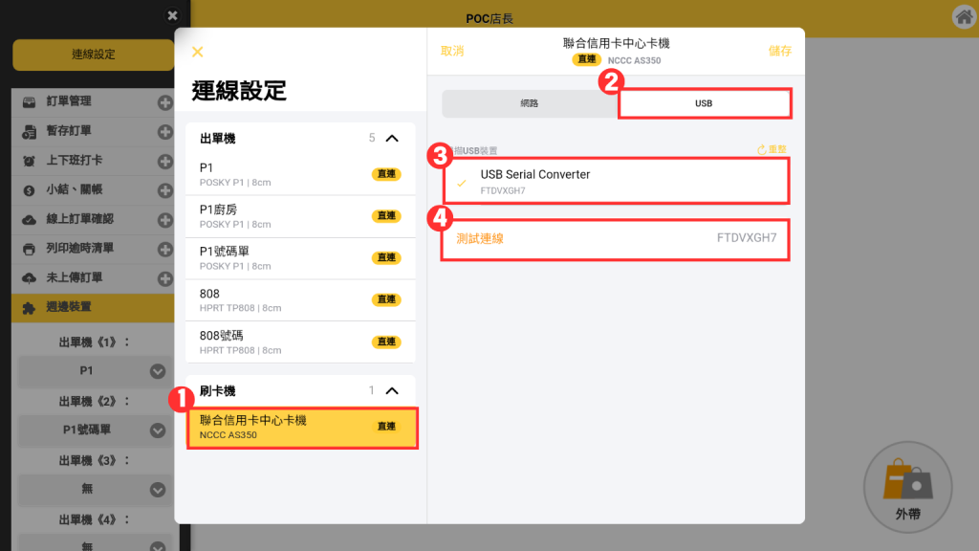Viewport: 979px width, 551px height.
Task: Select printer P1廚房 in list
Action: (300, 216)
